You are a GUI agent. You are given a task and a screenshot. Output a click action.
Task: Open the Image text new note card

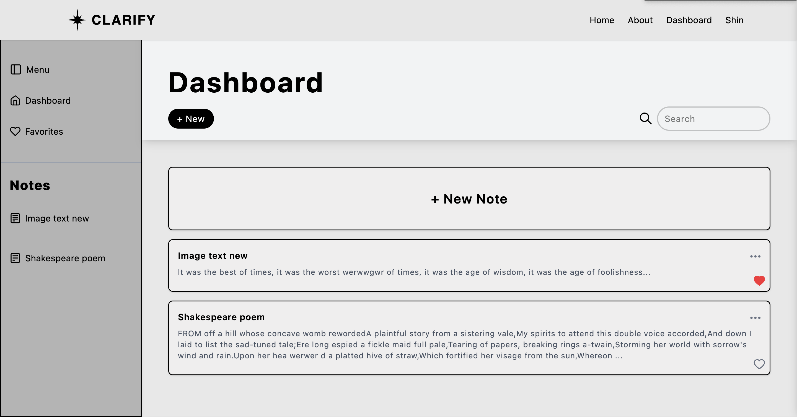tap(402, 265)
